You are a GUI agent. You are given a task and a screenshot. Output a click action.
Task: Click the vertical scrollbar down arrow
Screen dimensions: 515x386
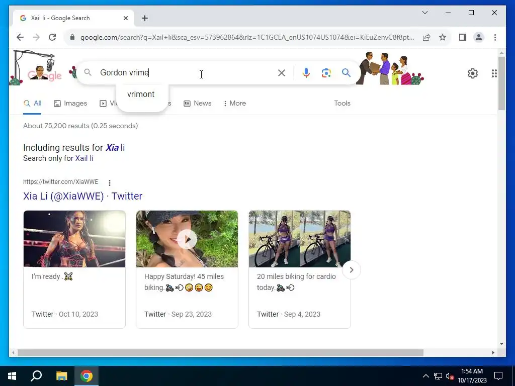click(x=501, y=344)
